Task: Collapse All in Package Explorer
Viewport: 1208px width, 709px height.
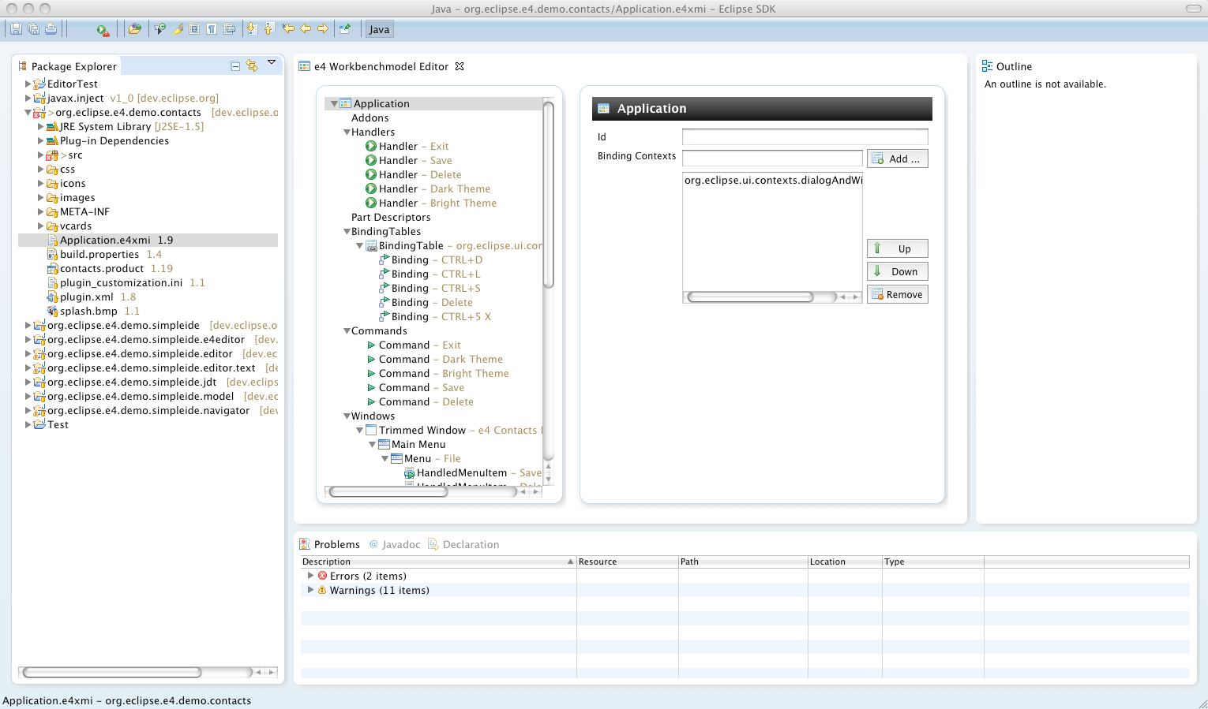Action: [235, 66]
